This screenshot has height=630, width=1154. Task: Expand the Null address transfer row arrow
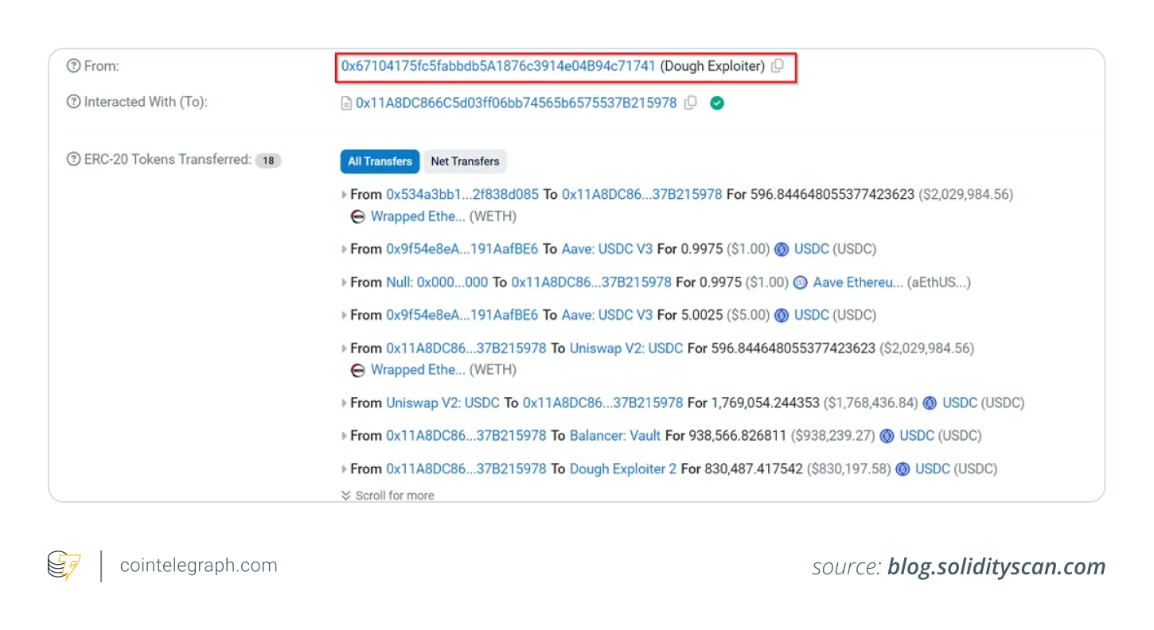click(x=345, y=282)
